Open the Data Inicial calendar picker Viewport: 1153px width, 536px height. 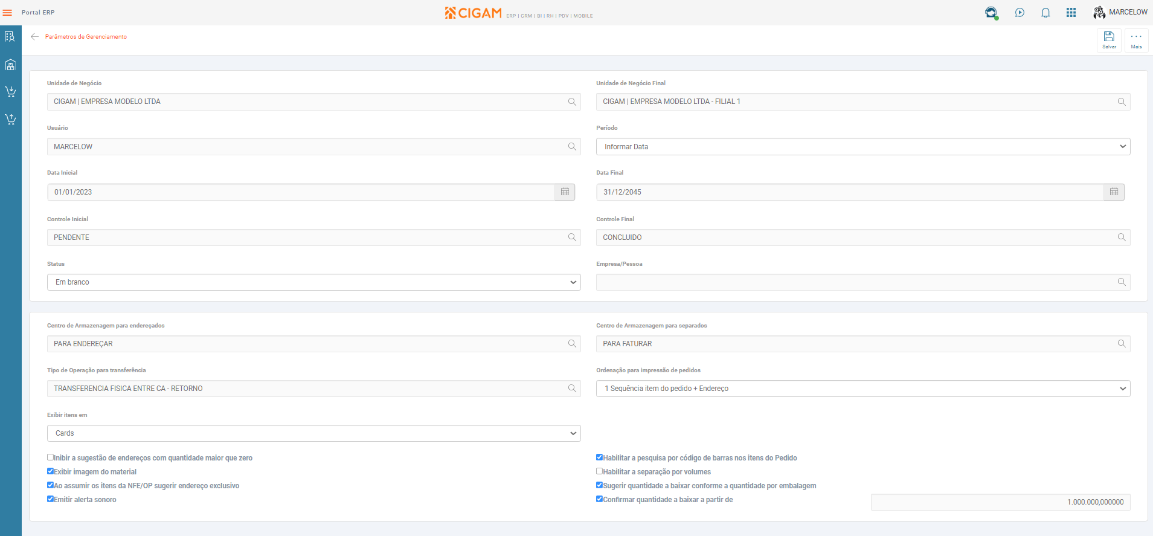pos(565,192)
